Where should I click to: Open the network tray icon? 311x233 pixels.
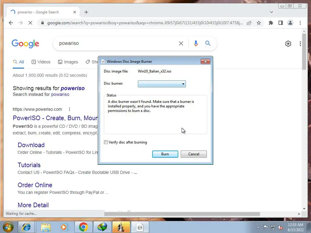(x=273, y=227)
